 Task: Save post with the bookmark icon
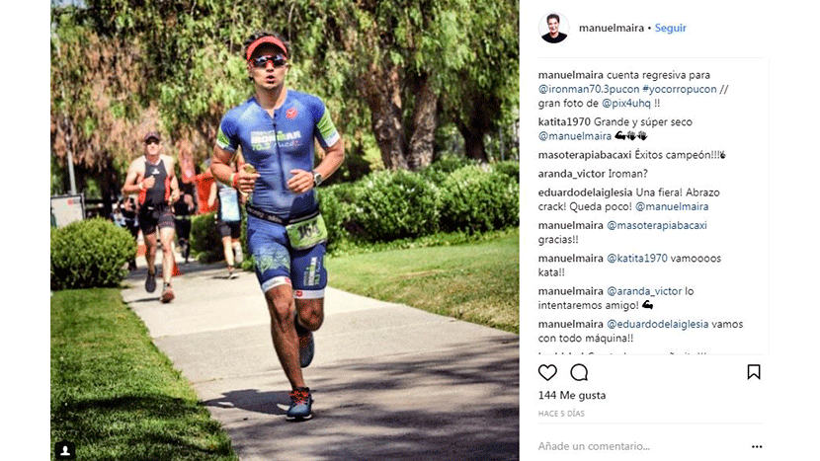click(754, 372)
